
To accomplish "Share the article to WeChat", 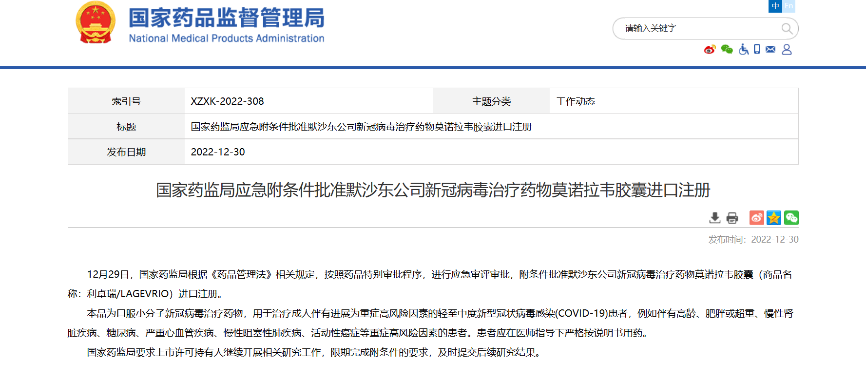I will coord(791,218).
